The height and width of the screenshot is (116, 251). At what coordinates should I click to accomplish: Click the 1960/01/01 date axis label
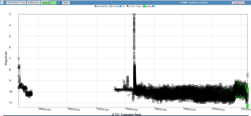tap(161, 109)
